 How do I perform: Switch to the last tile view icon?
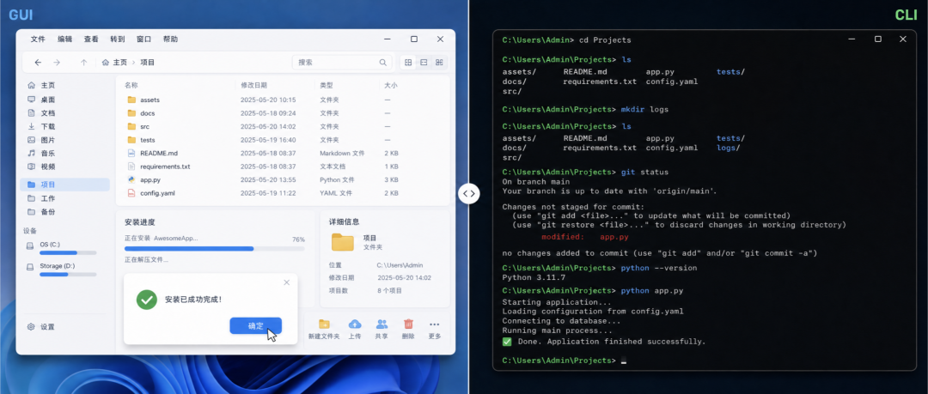point(439,62)
